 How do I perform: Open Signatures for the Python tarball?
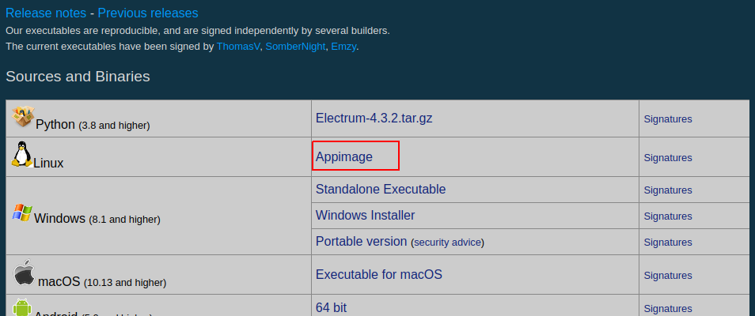(x=668, y=119)
